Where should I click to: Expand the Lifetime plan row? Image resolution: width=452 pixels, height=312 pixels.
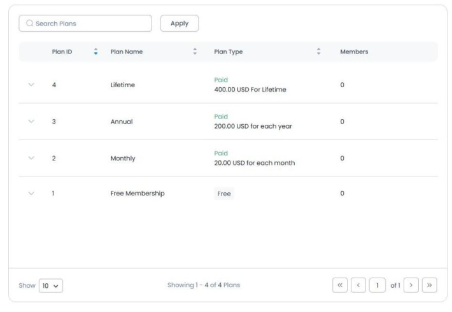[31, 85]
